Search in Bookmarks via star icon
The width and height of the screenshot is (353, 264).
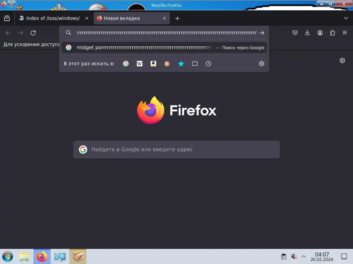point(181,64)
